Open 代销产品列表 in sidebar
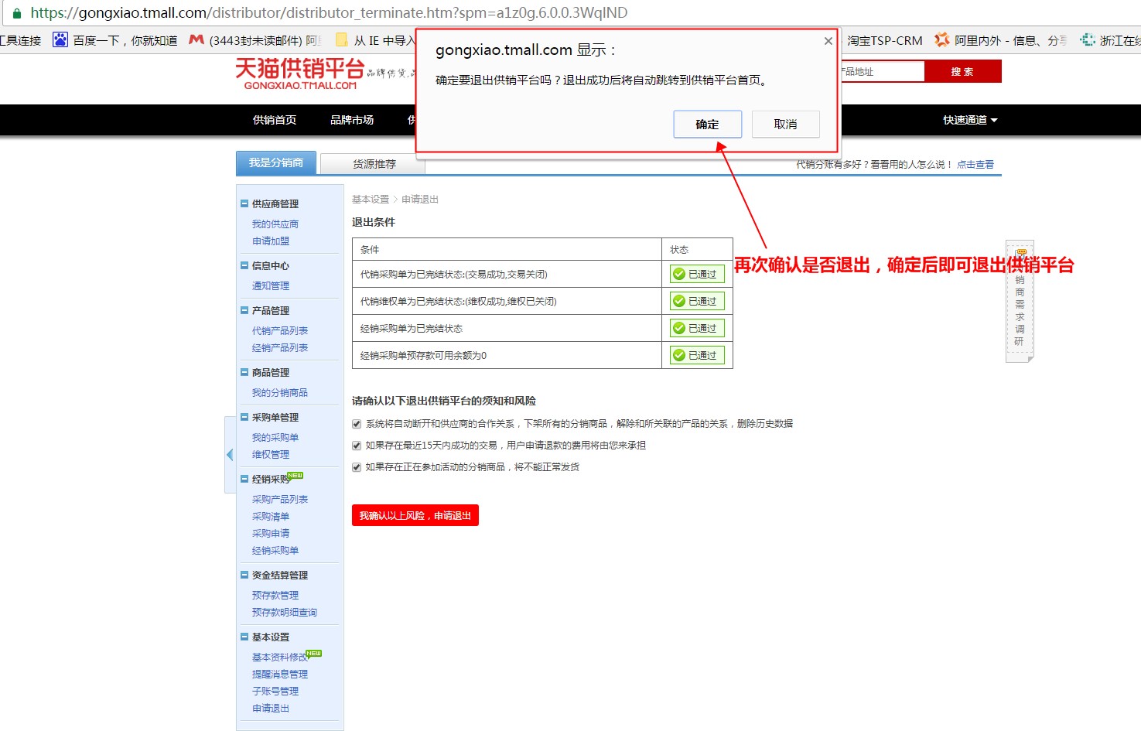 279,330
